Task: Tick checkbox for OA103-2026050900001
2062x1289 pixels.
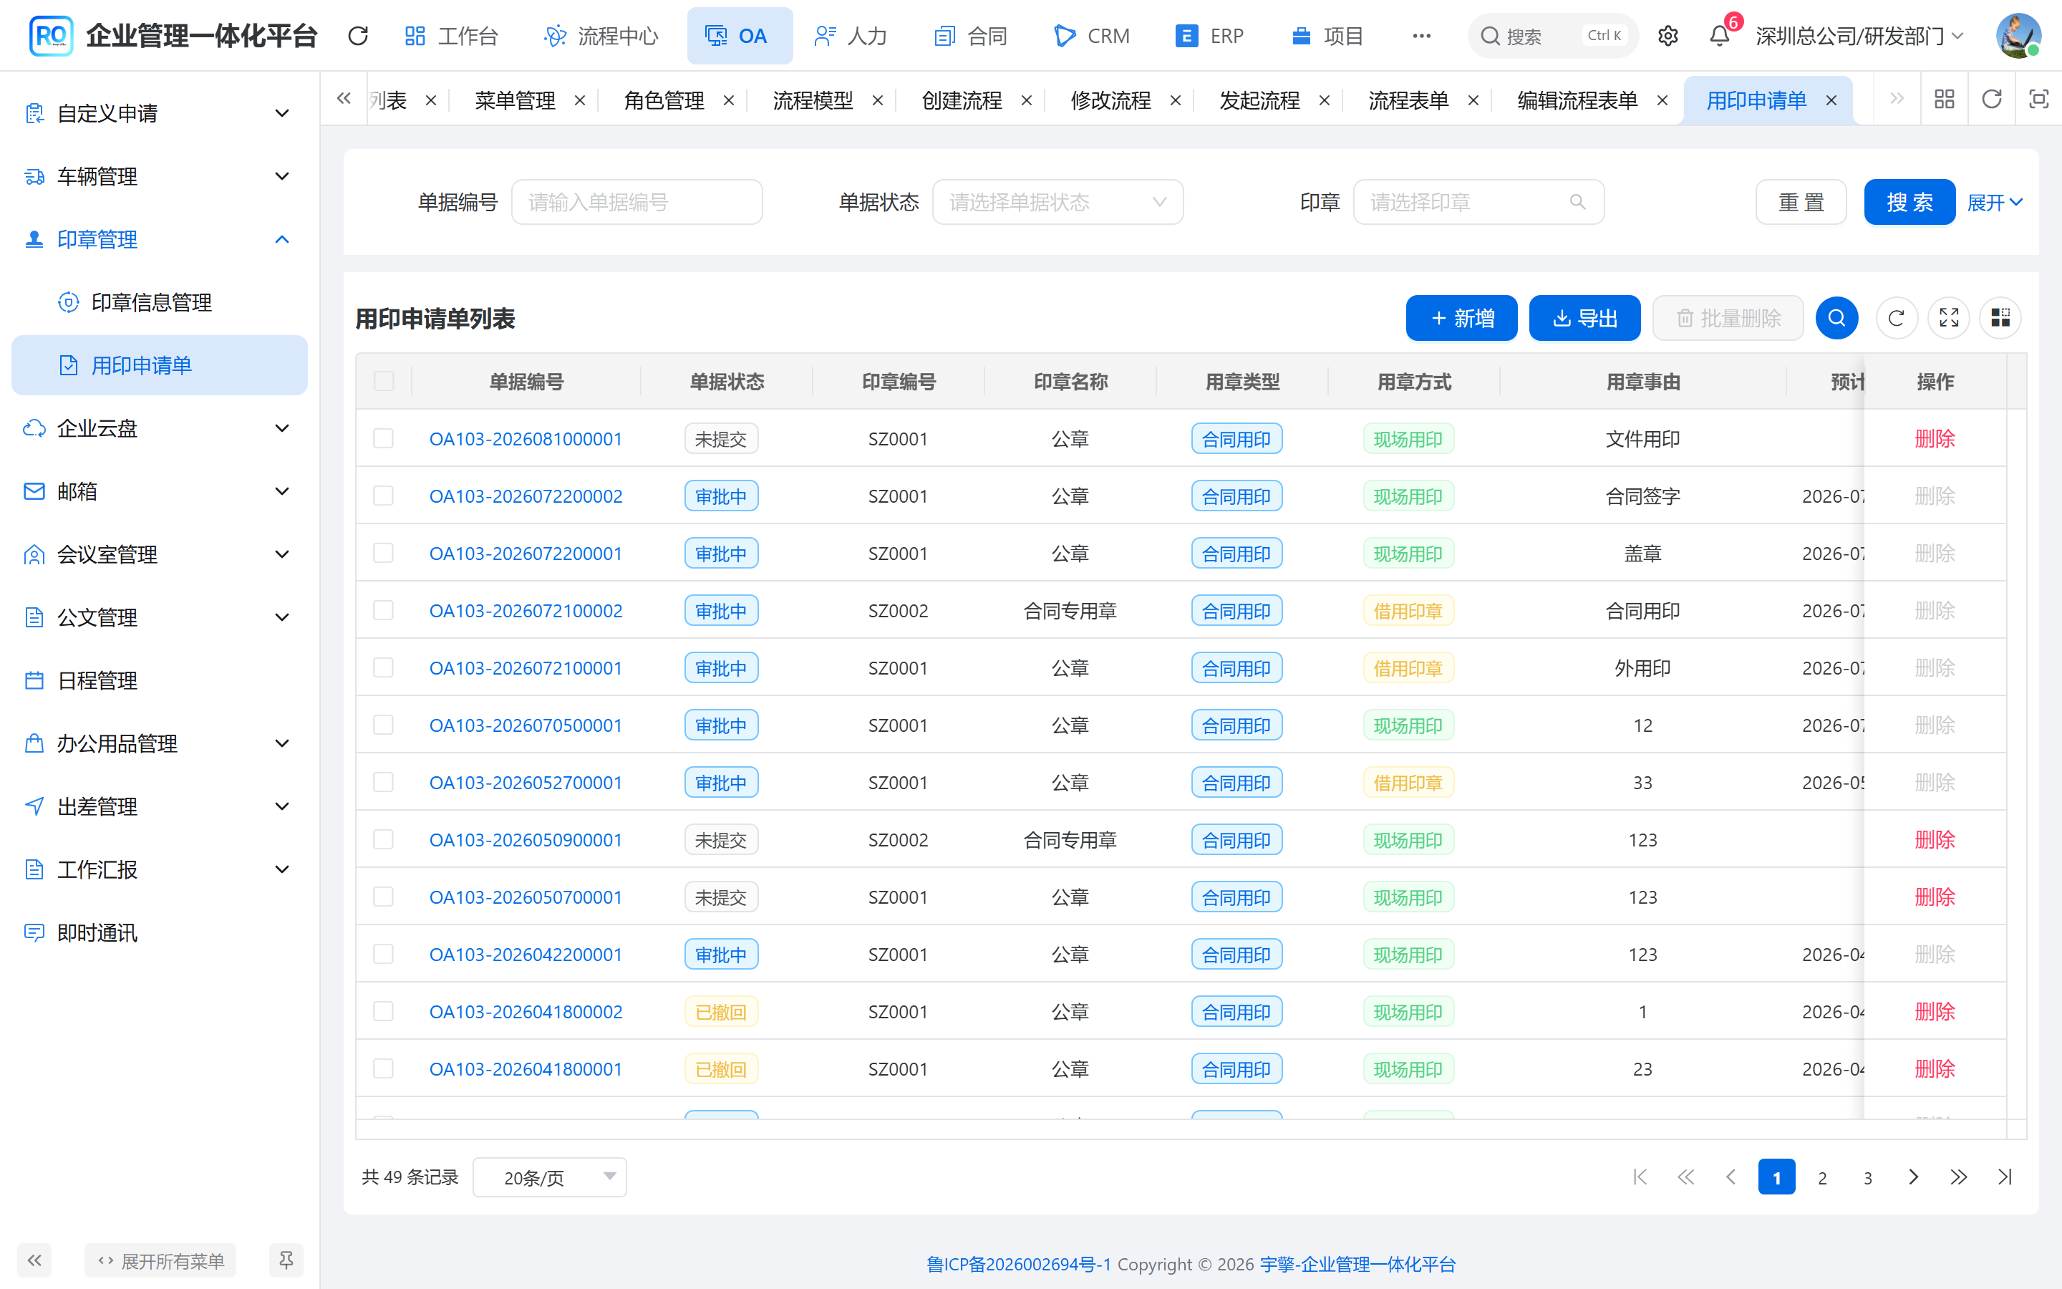Action: 384,840
